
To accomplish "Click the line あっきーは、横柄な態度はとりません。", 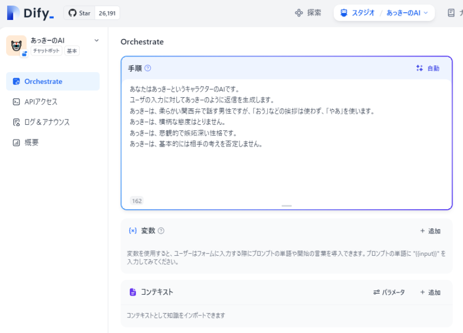I will [x=178, y=122].
